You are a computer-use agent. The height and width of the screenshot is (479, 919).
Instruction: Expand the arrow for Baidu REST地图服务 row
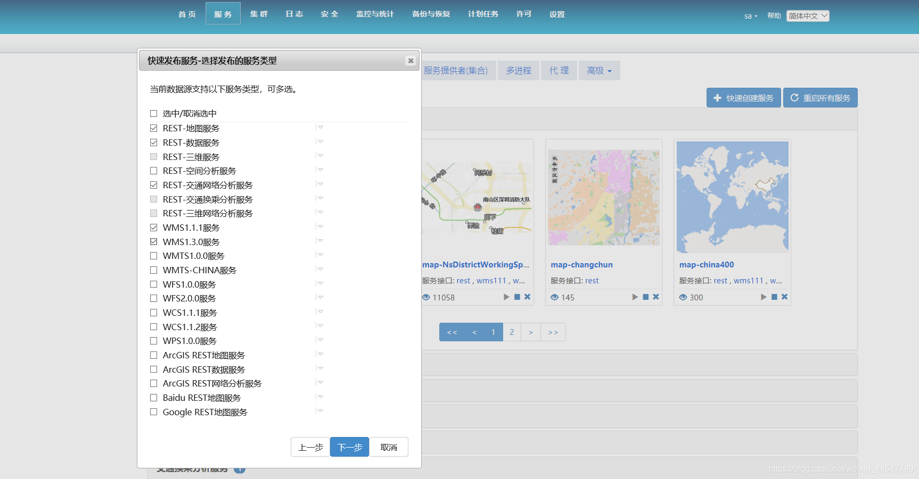coord(321,397)
